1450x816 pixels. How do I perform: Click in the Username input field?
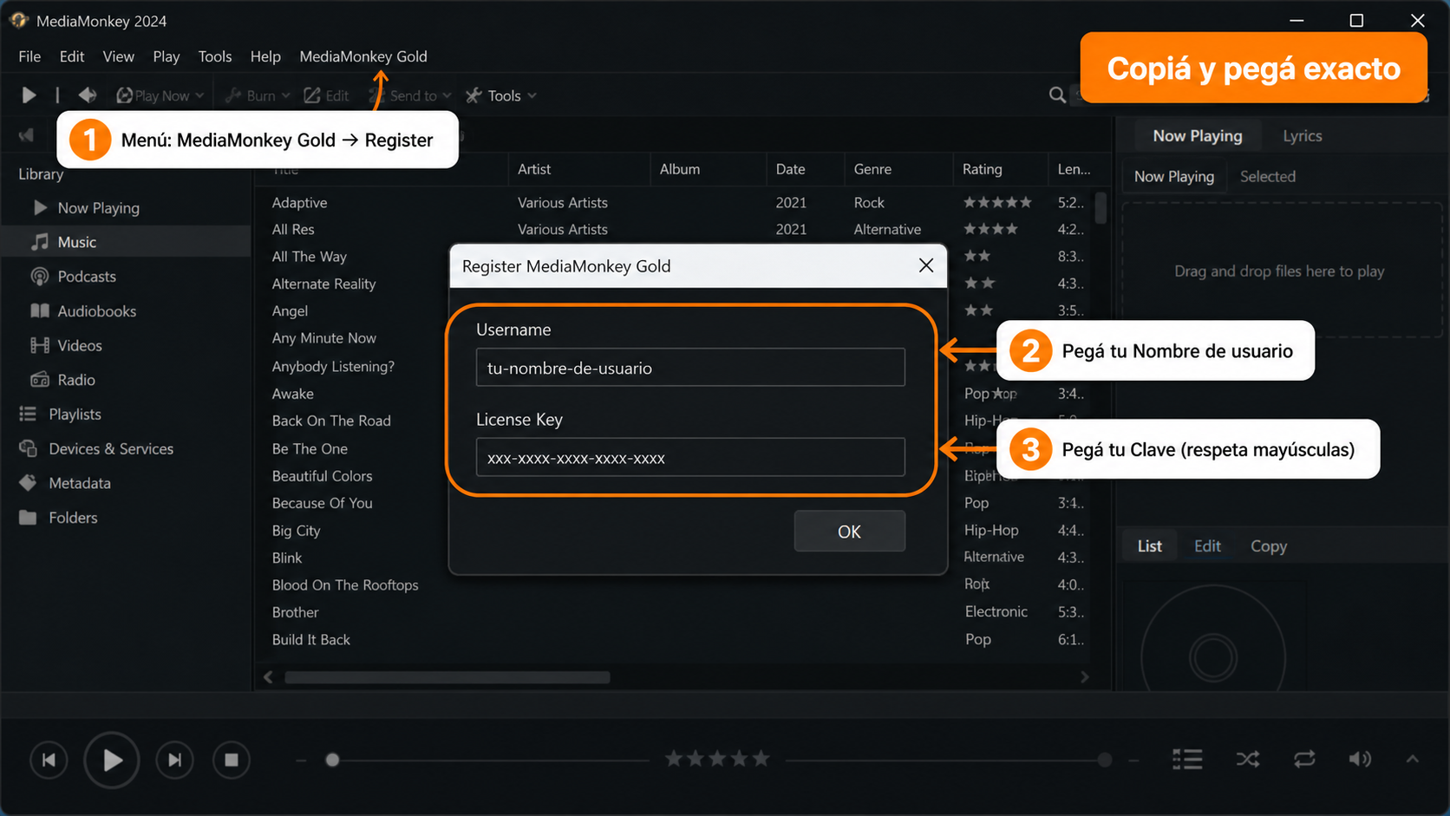pyautogui.click(x=690, y=368)
